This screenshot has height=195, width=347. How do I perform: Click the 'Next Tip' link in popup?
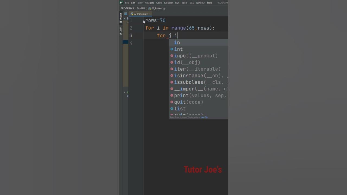(x=204, y=117)
